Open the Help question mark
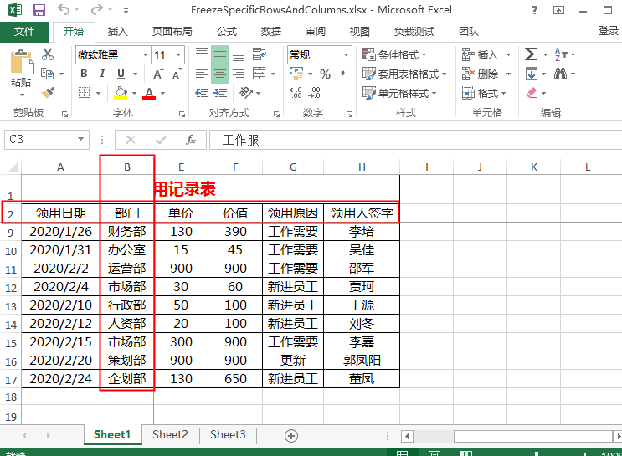 [534, 10]
